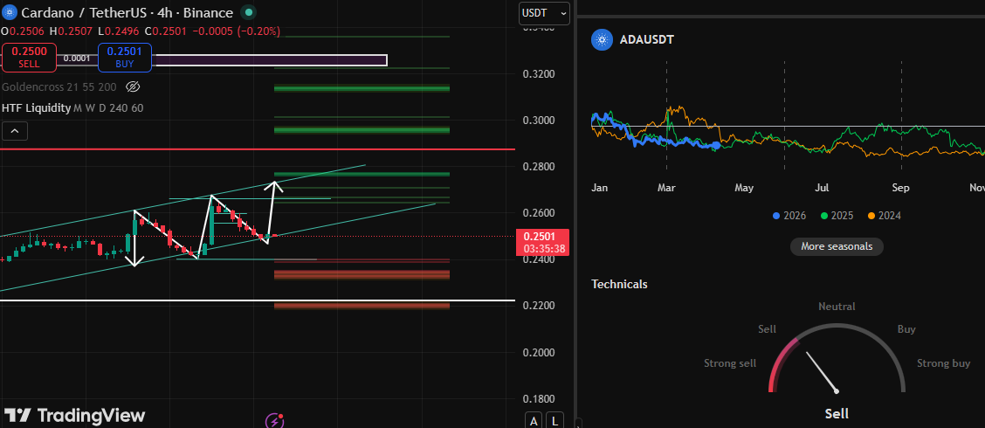Screen dimensions: 985x428
Task: Click the Jan label on seasonals chart
Action: (601, 188)
